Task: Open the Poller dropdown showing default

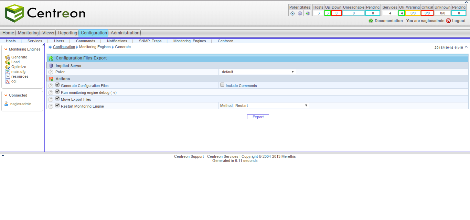Action: pyautogui.click(x=258, y=72)
